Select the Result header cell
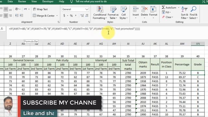The width and height of the screenshot is (208, 117). [x=155, y=64]
